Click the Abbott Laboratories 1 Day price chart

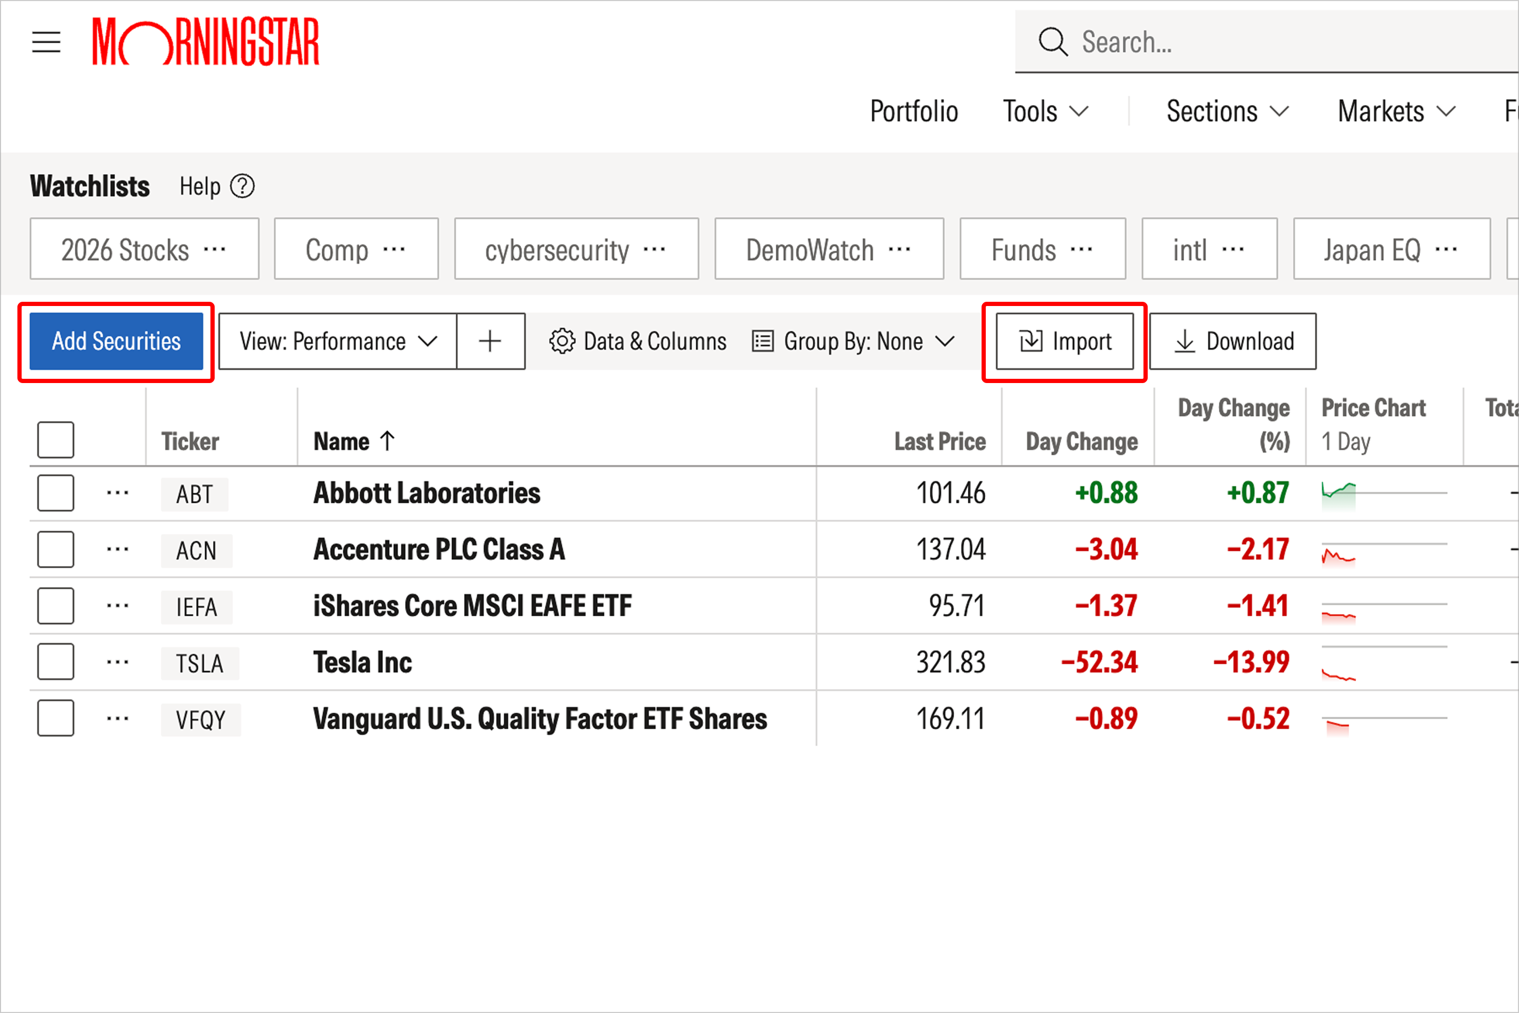[x=1384, y=495]
